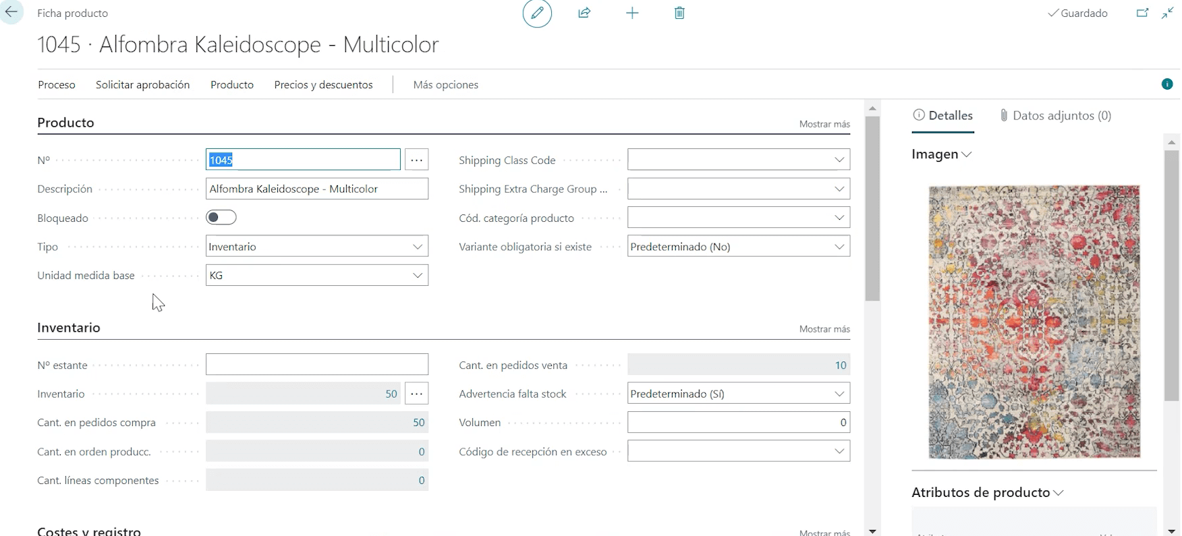1182x536 pixels.
Task: Toggle the Bloqueado switch
Action: tap(221, 218)
